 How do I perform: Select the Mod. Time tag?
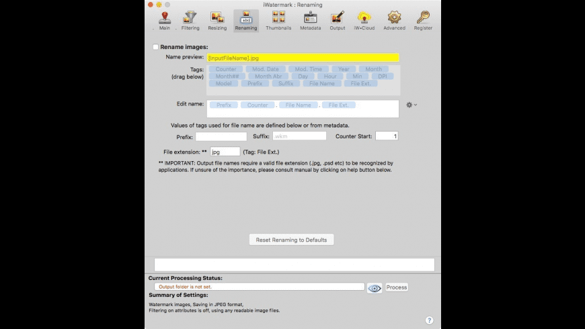tap(308, 69)
